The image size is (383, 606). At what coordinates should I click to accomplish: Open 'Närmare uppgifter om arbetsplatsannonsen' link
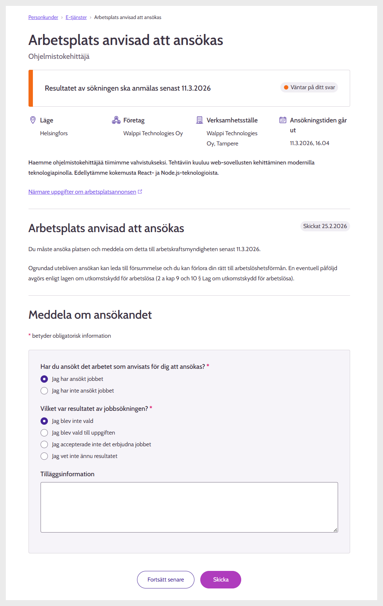click(x=82, y=192)
